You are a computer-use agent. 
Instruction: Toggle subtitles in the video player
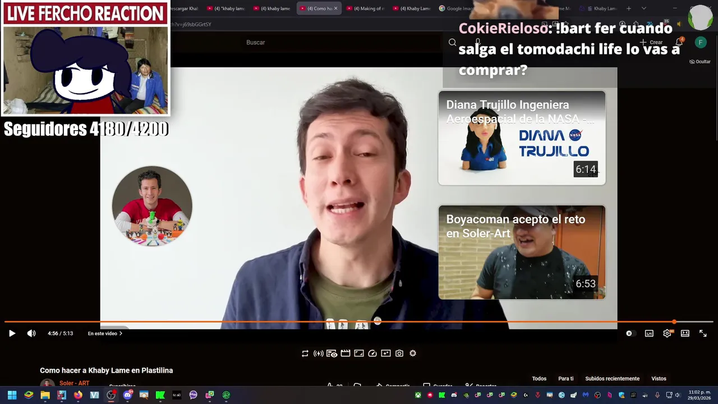(x=649, y=333)
